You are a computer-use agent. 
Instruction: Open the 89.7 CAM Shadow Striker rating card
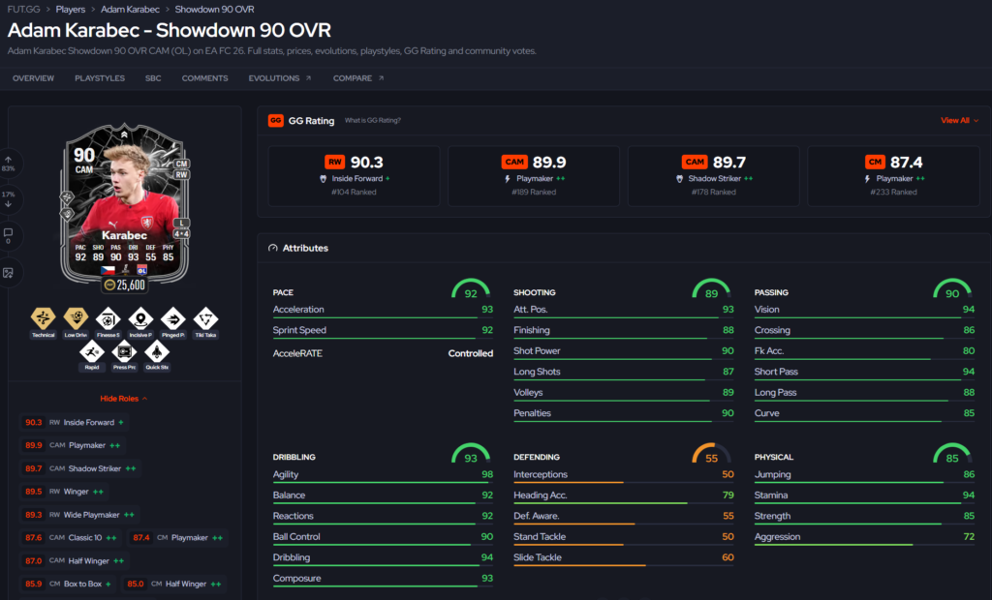tap(714, 176)
